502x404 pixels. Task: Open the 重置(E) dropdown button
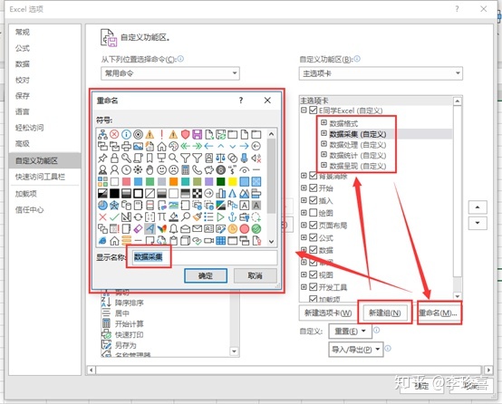[x=351, y=332]
